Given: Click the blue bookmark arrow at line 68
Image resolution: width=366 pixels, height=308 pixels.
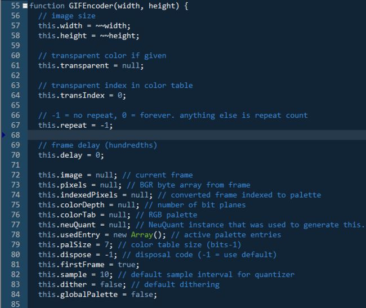Looking at the screenshot, I should (x=3, y=135).
